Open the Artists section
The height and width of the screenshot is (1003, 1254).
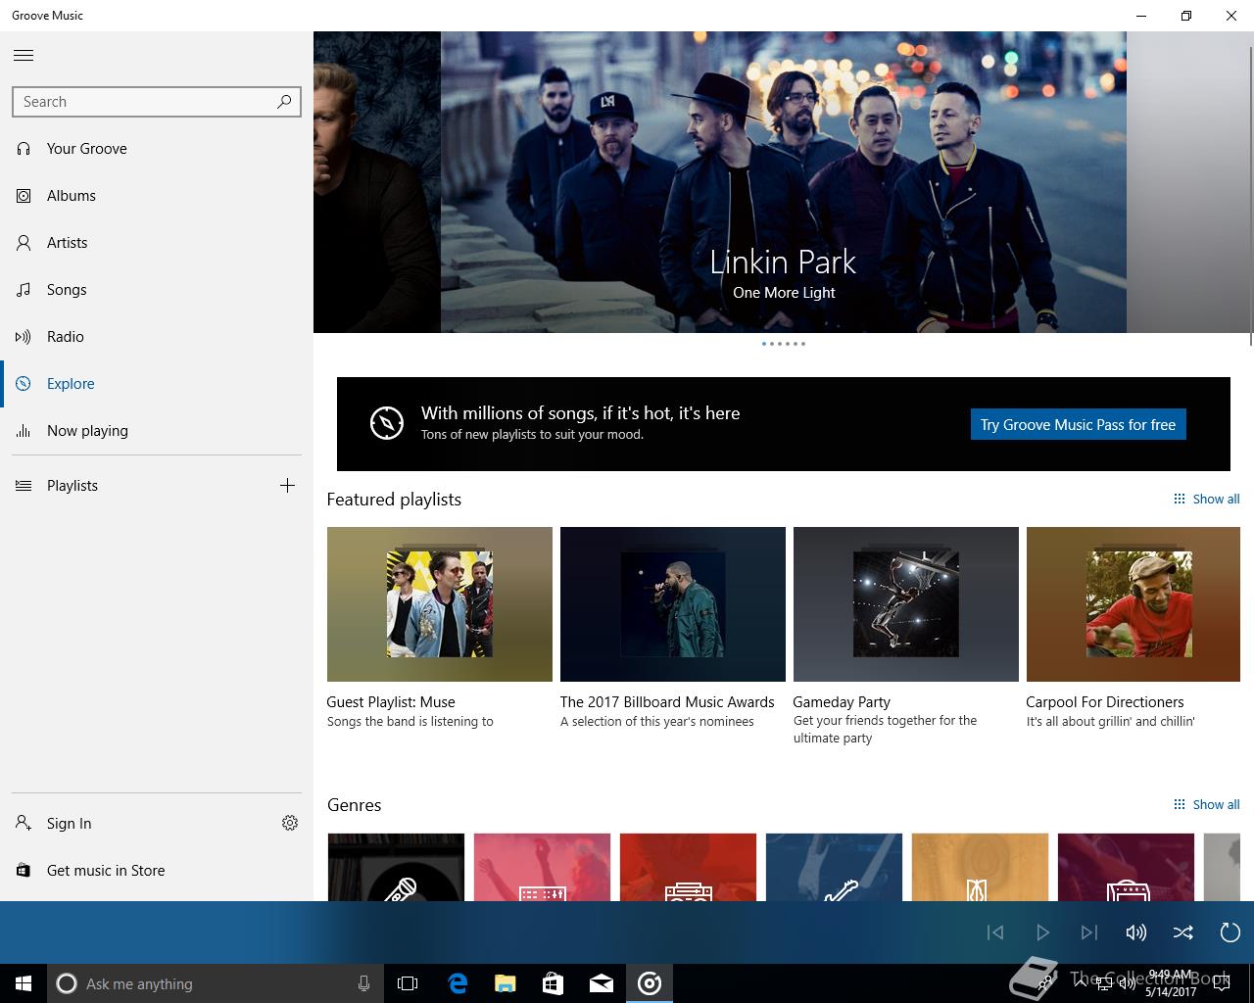157,243
